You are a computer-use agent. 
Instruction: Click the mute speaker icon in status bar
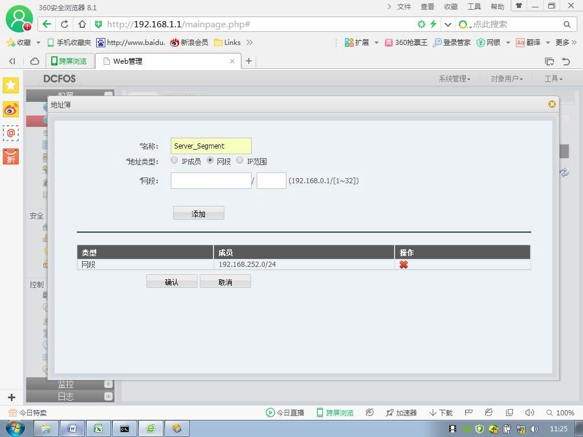529,413
